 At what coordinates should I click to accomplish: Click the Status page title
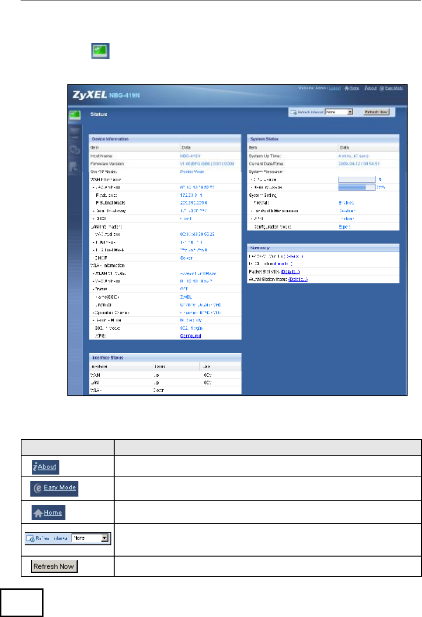pos(99,114)
